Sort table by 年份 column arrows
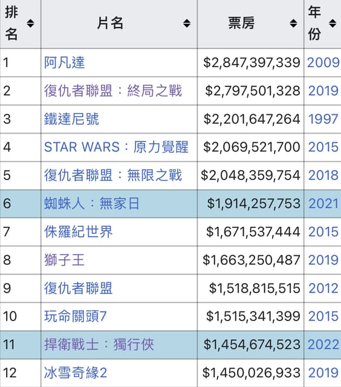 pos(333,24)
